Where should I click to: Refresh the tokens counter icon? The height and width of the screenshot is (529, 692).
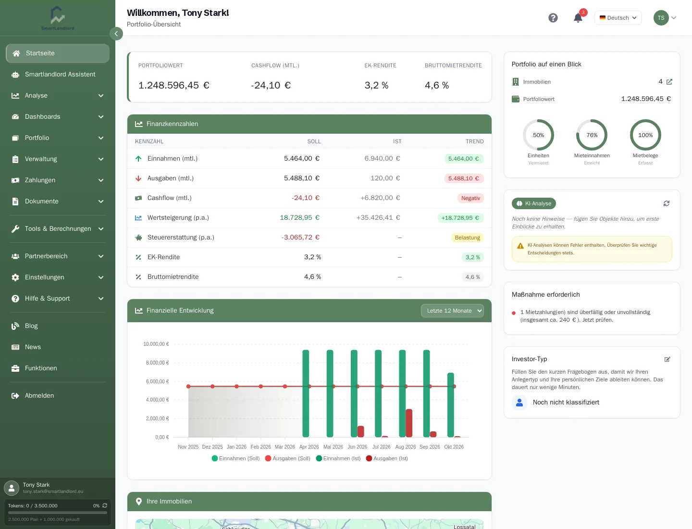pos(105,505)
